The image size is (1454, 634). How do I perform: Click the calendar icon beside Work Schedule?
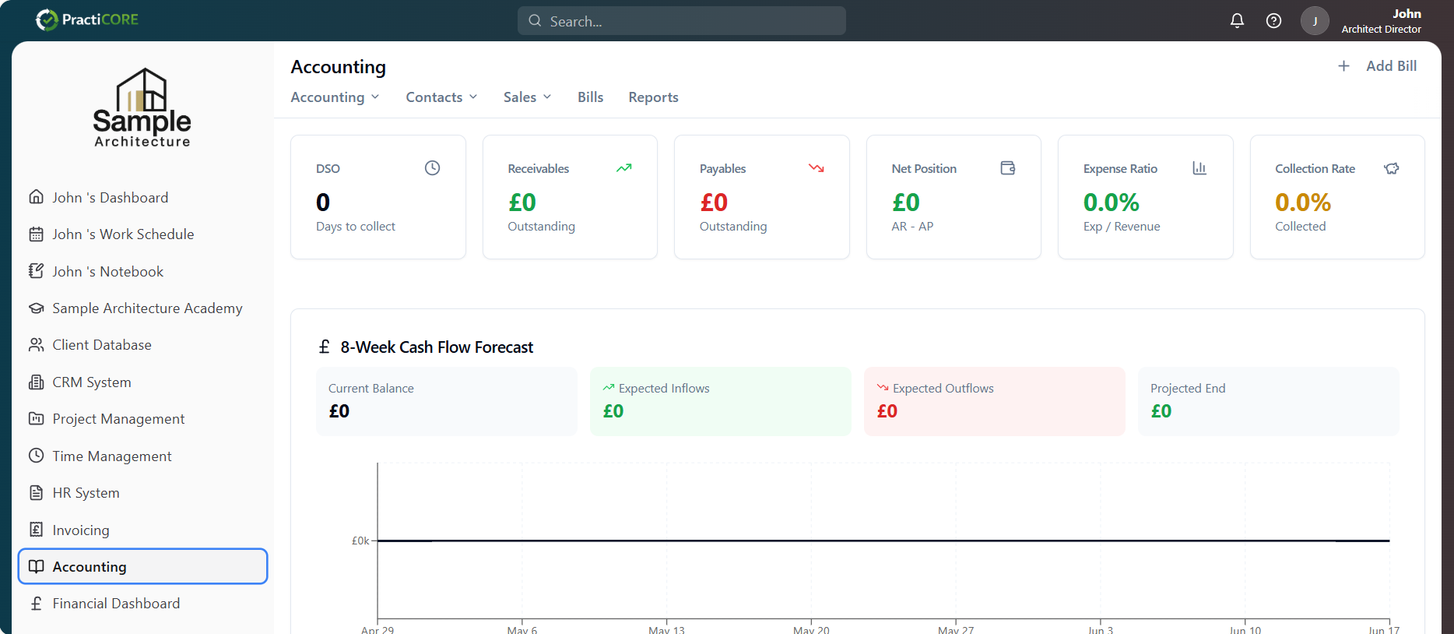pyautogui.click(x=36, y=234)
